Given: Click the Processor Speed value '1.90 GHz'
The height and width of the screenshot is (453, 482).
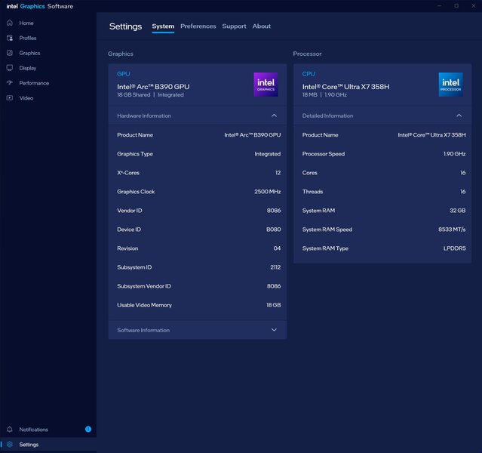Looking at the screenshot, I should (454, 154).
